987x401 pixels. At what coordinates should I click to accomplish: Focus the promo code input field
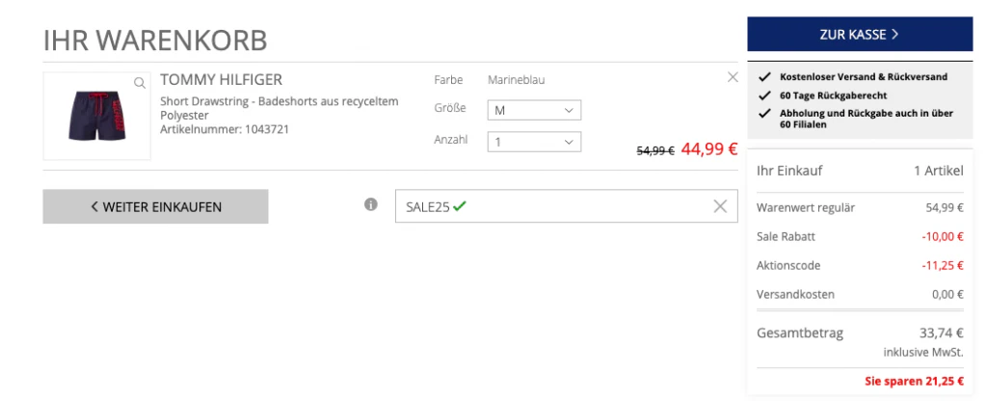(x=566, y=206)
